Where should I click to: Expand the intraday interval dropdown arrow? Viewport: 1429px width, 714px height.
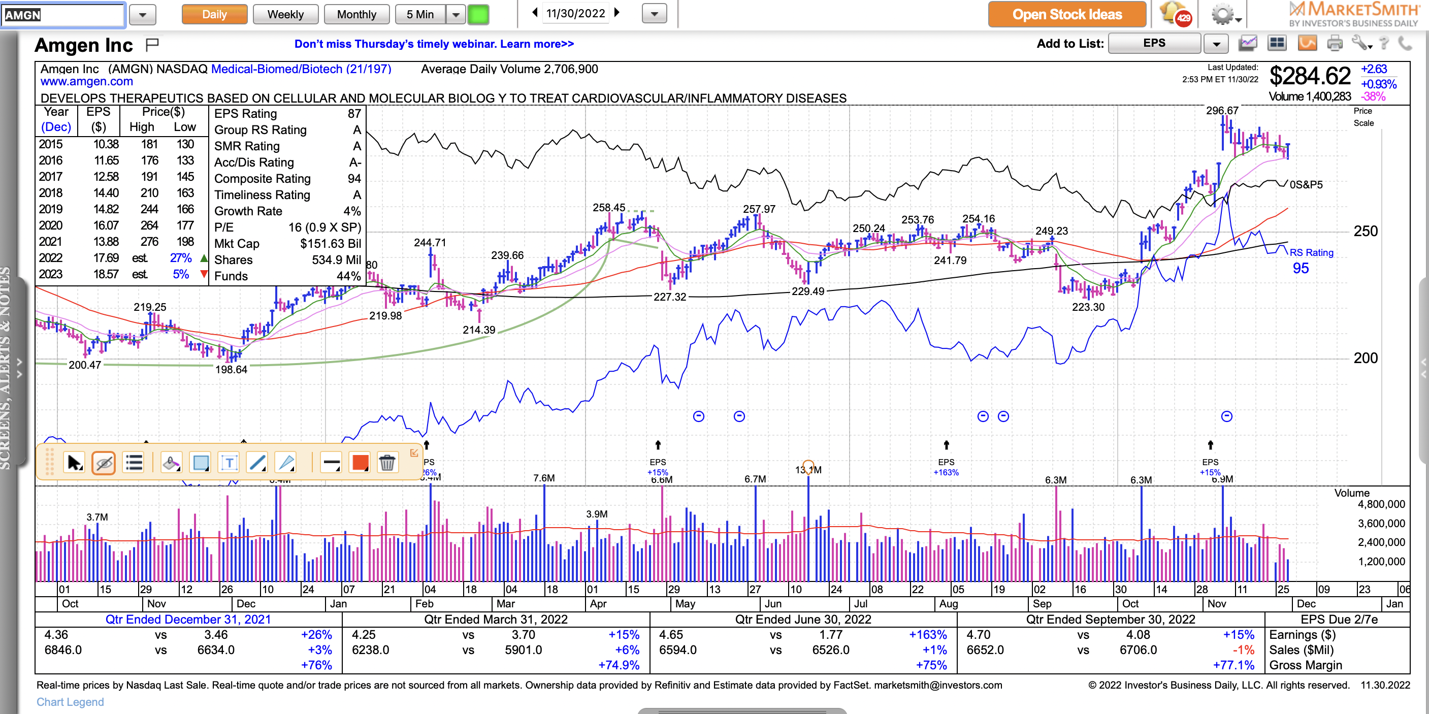tap(456, 14)
